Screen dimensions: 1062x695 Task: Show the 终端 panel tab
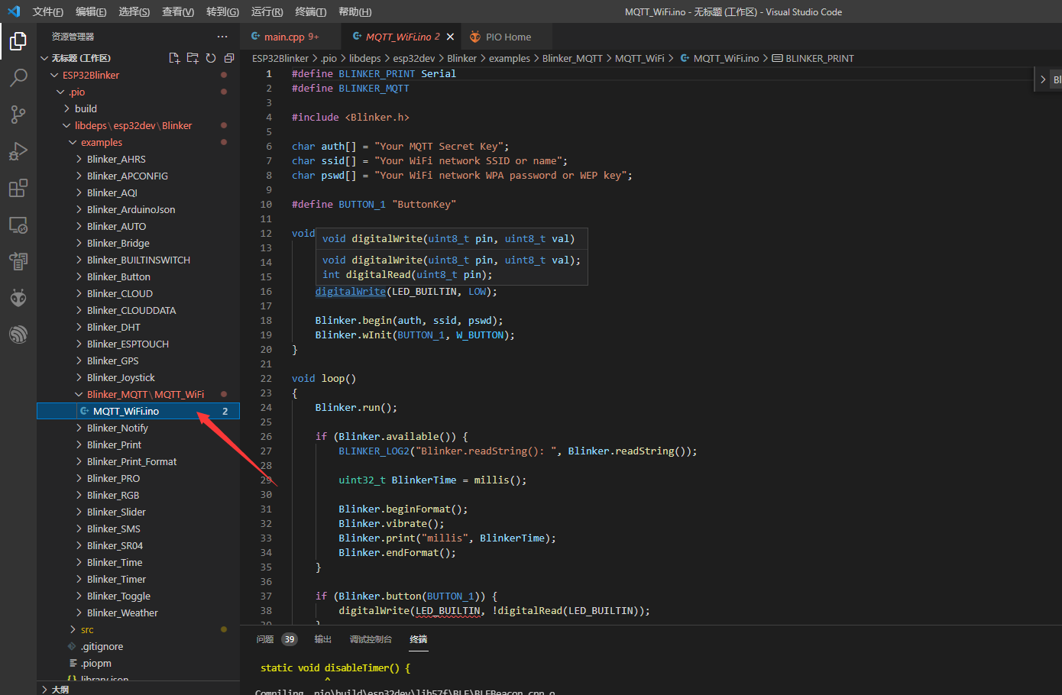[x=419, y=639]
